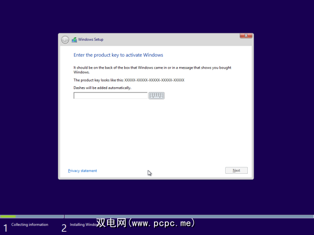
Task: Open the Privacy statement link
Action: click(82, 171)
